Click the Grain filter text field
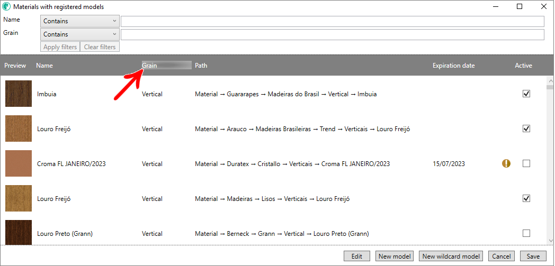 333,34
